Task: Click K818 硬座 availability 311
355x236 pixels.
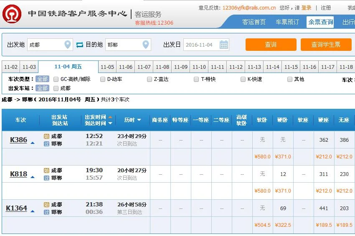Action: click(324, 174)
